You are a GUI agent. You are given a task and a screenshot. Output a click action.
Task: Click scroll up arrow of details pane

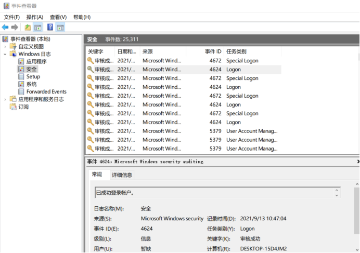(357, 184)
